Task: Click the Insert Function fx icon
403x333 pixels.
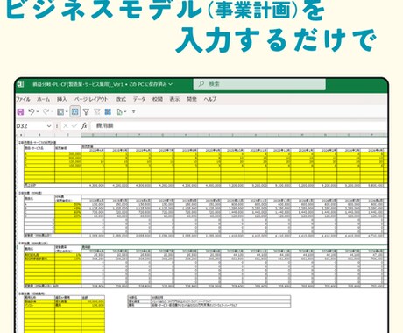Action: coord(84,126)
